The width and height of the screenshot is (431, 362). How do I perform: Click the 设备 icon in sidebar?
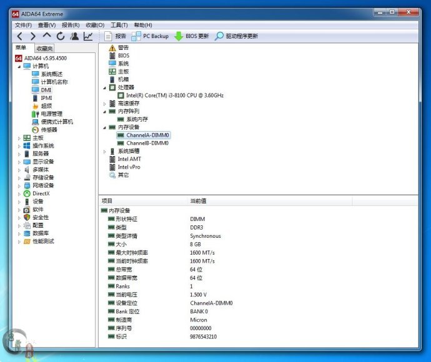[27, 202]
